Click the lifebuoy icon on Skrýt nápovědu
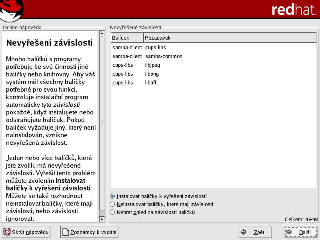The height and width of the screenshot is (240, 320). (x=7, y=232)
